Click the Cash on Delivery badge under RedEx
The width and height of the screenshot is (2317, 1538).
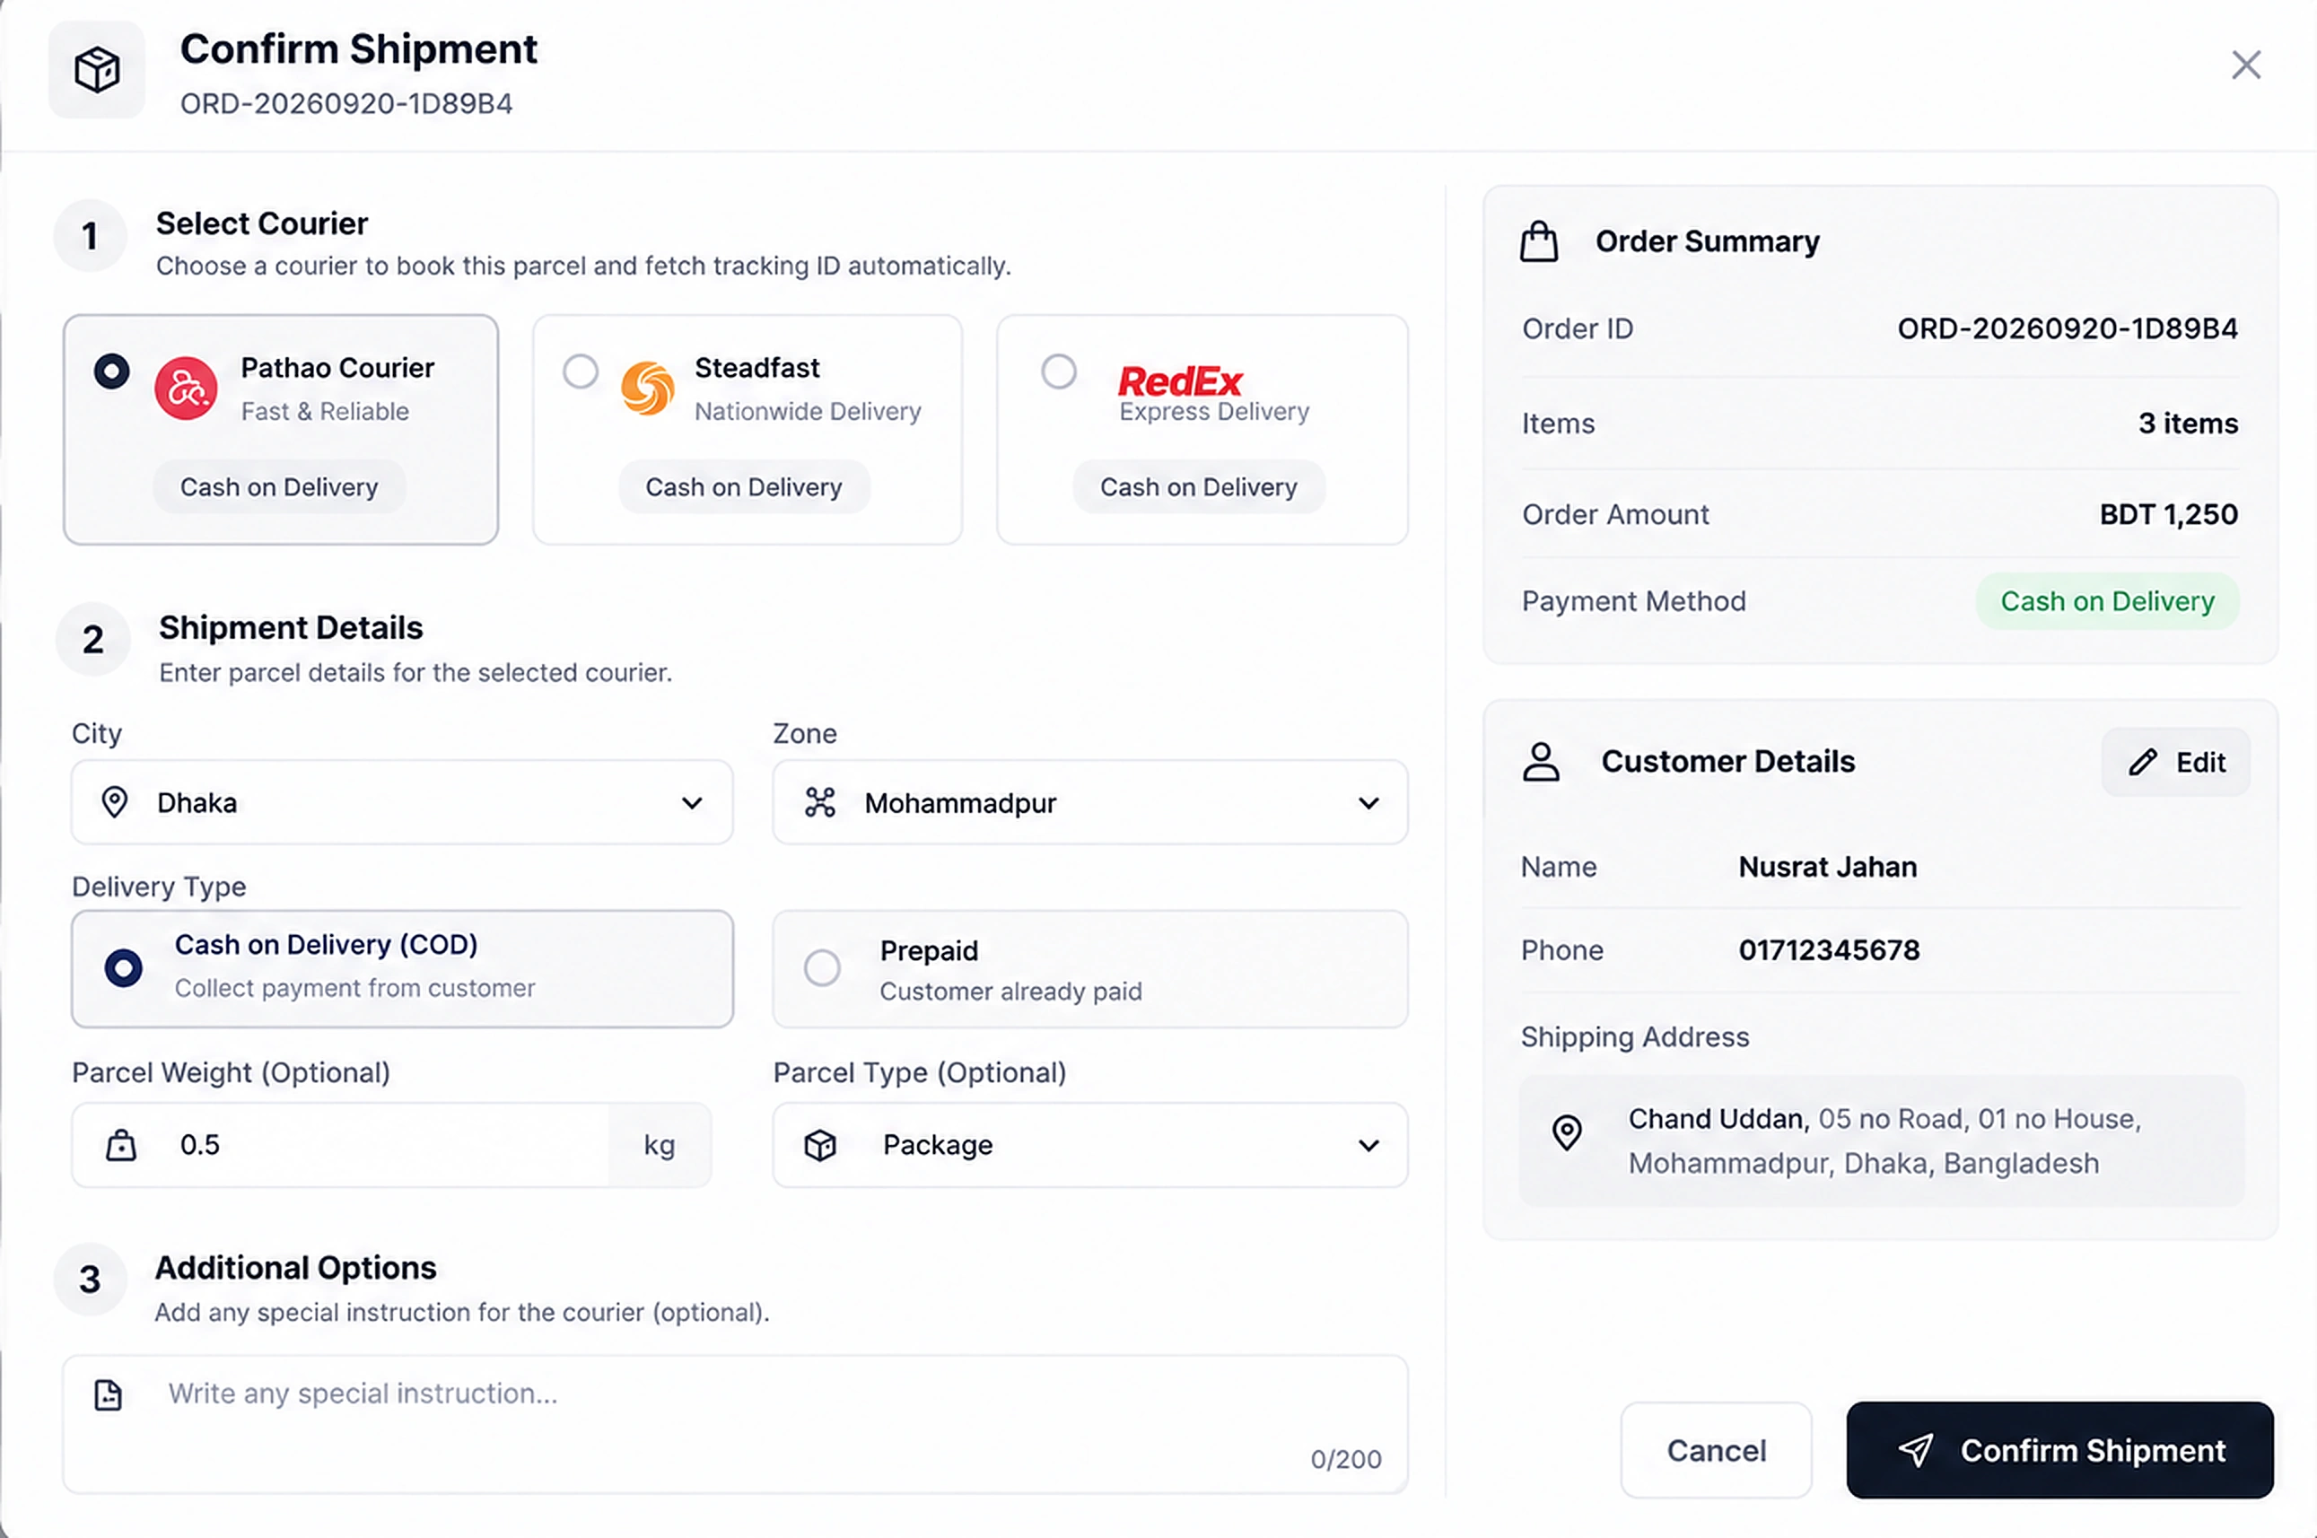click(x=1199, y=486)
